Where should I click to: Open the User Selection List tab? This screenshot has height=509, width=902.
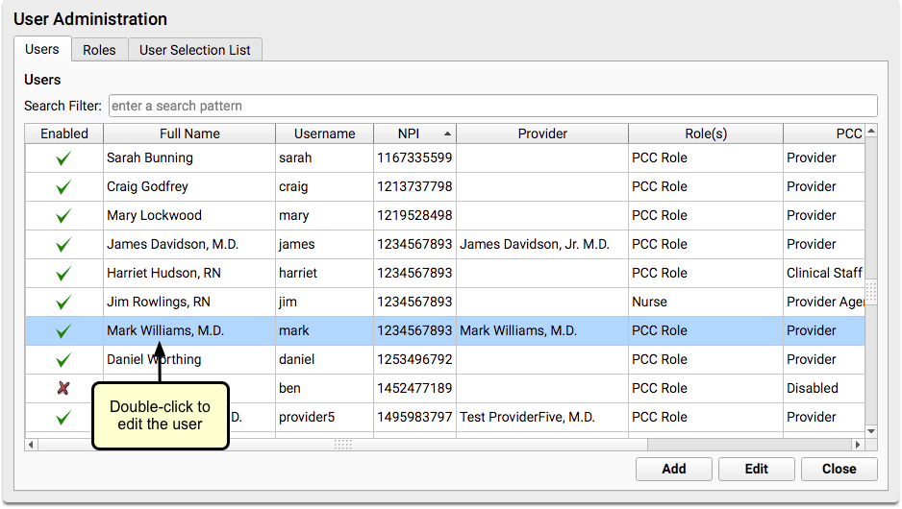(x=194, y=50)
